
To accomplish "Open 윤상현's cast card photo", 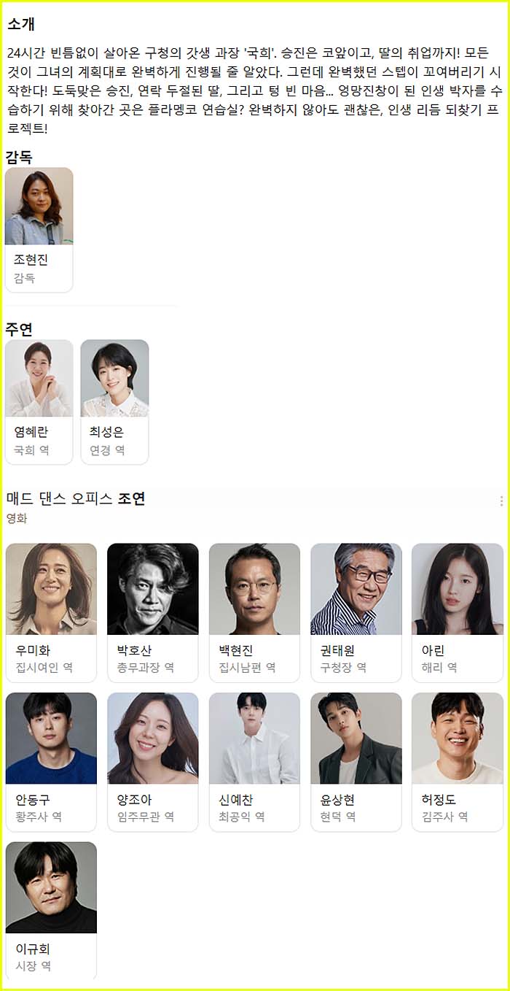I will [x=356, y=739].
